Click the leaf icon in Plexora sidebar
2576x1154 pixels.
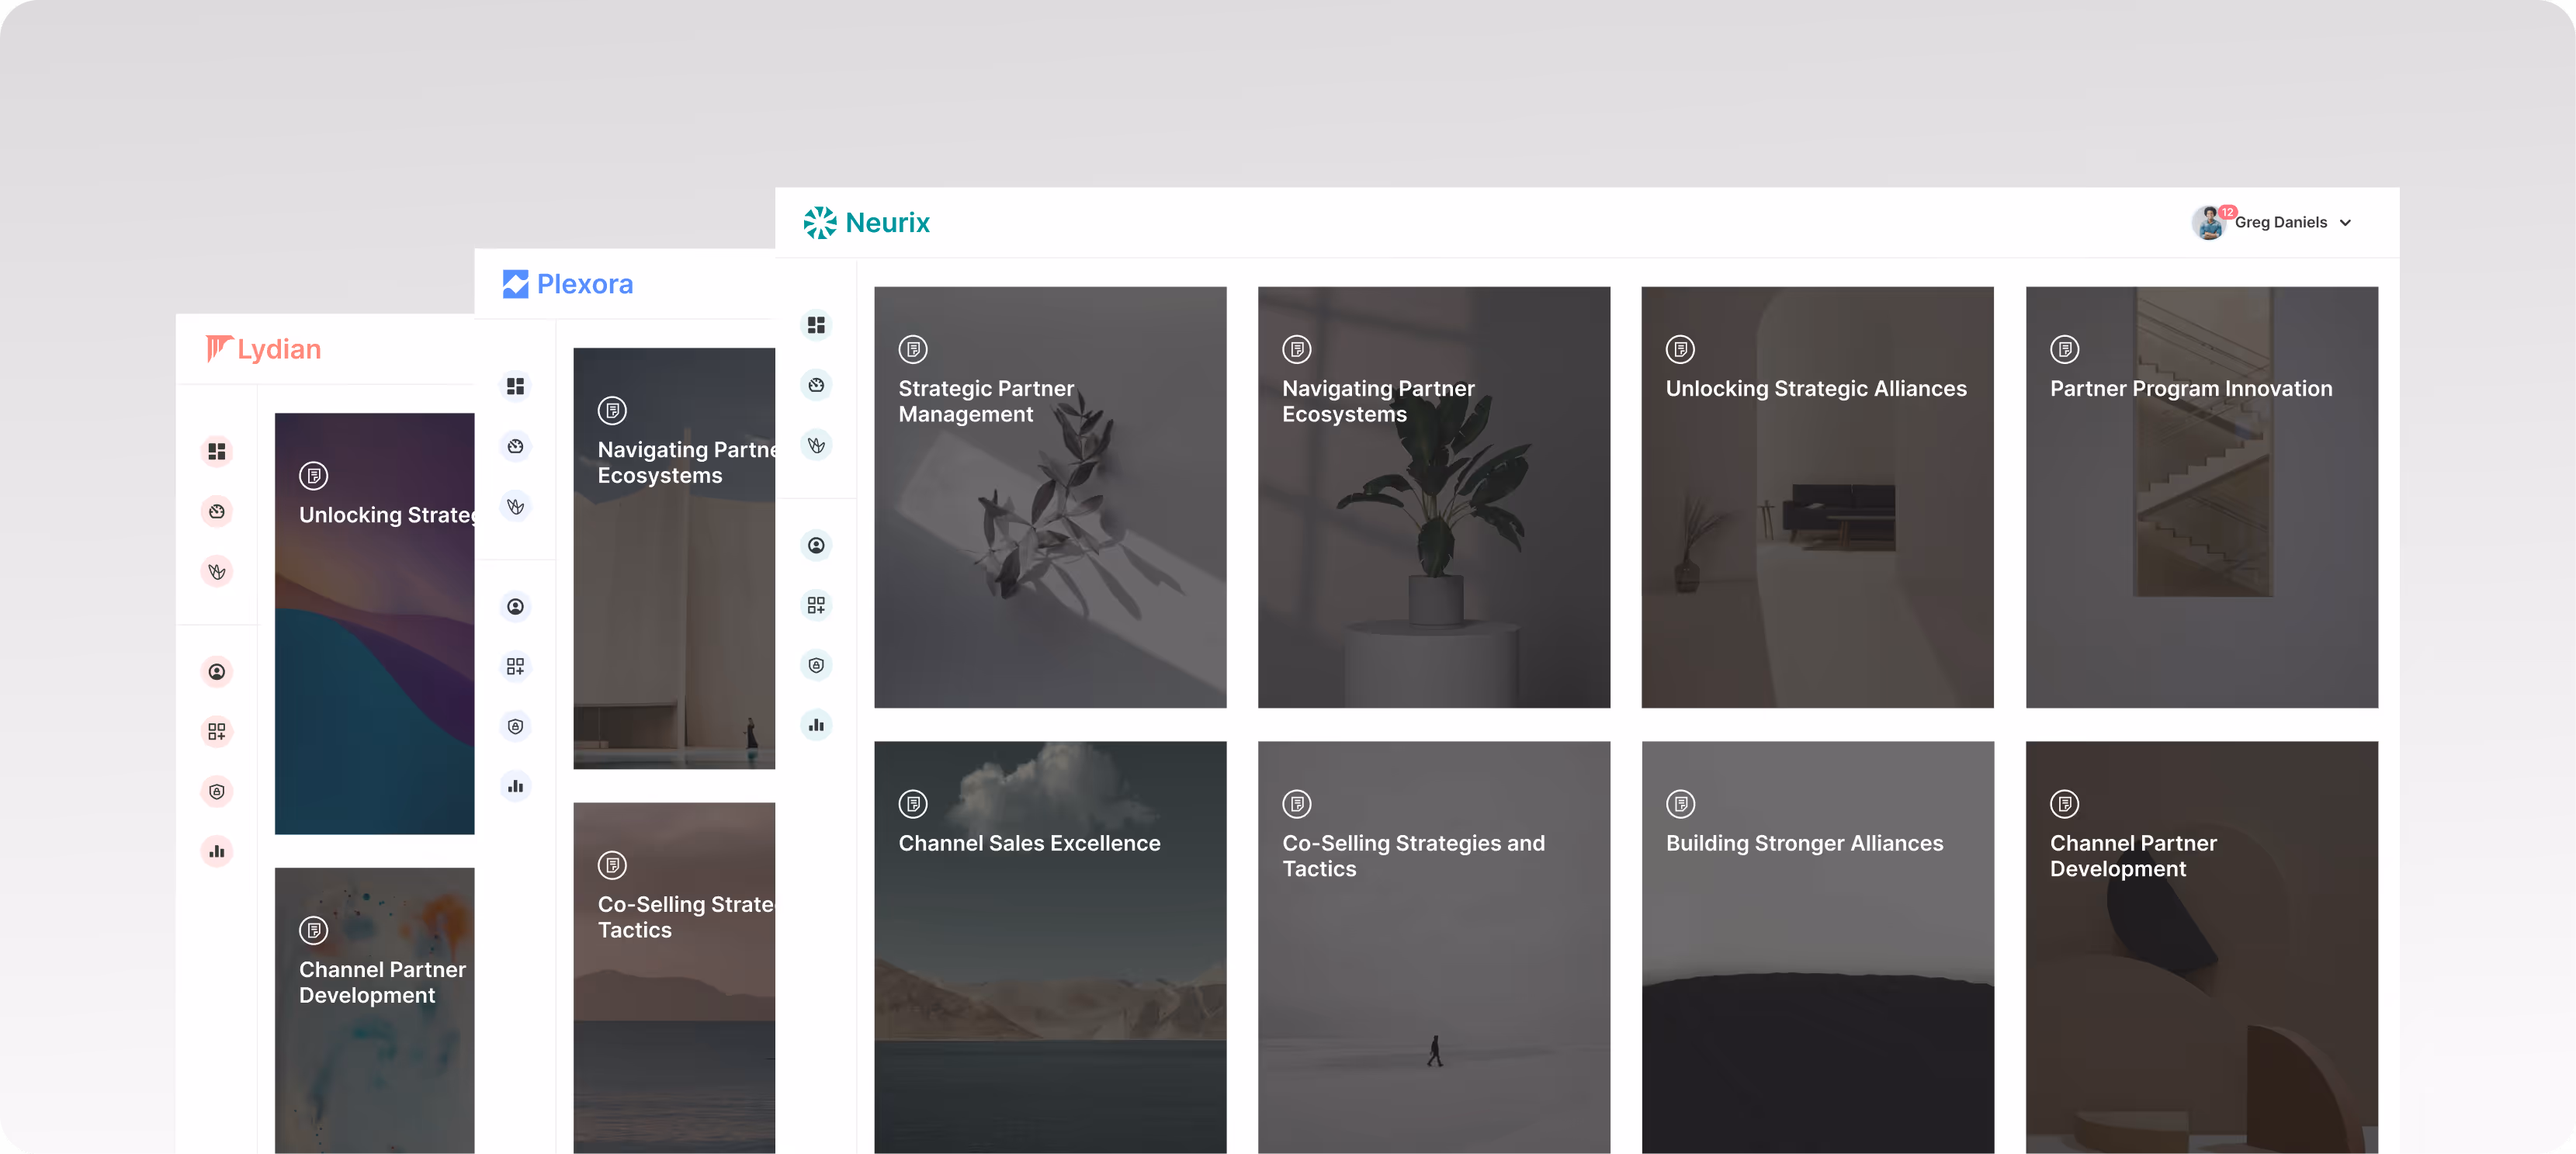(515, 506)
